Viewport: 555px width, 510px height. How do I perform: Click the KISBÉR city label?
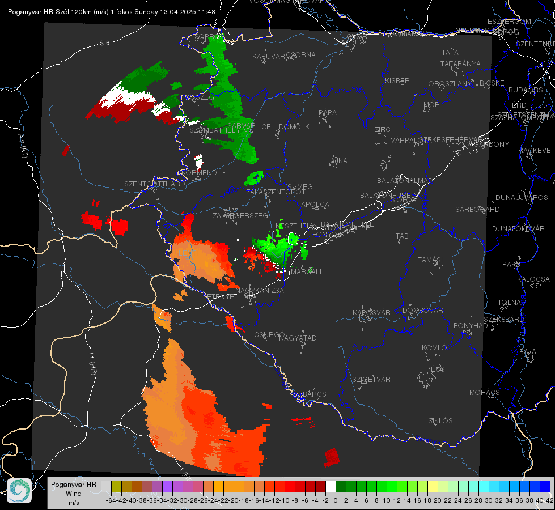point(397,80)
